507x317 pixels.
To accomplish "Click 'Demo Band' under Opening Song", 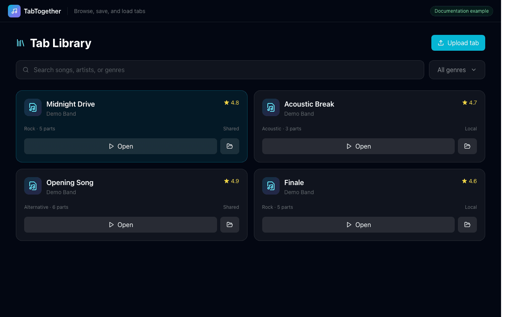I will pyautogui.click(x=61, y=192).
